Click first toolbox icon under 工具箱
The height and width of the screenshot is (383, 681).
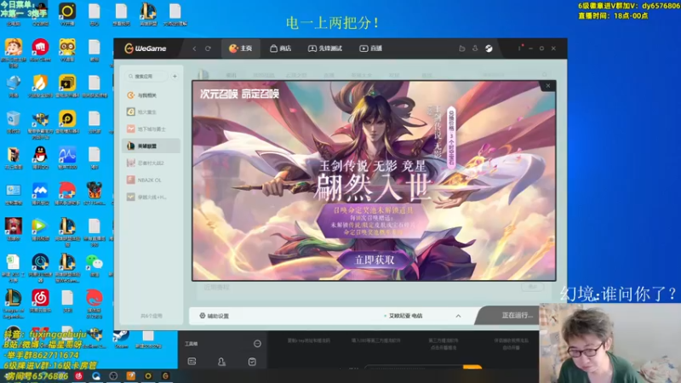pyautogui.click(x=192, y=361)
